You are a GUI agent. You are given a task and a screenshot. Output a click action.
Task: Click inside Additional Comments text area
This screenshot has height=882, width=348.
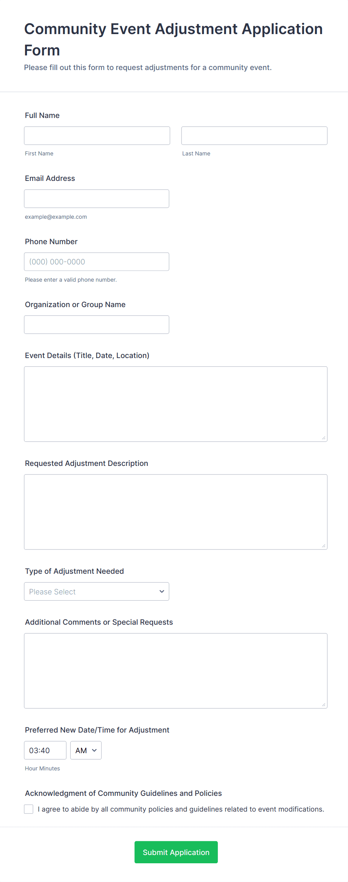175,670
